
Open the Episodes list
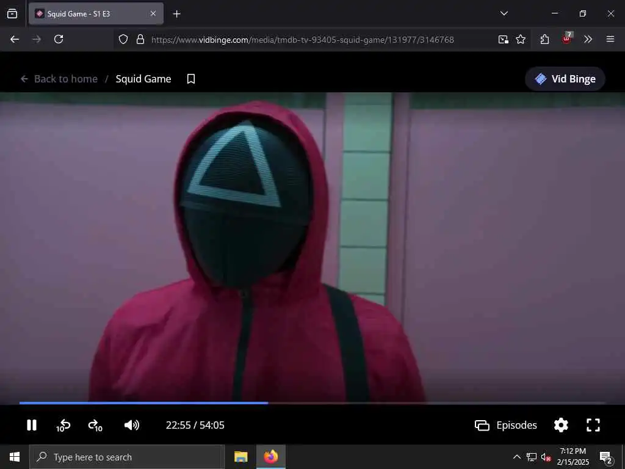click(506, 425)
